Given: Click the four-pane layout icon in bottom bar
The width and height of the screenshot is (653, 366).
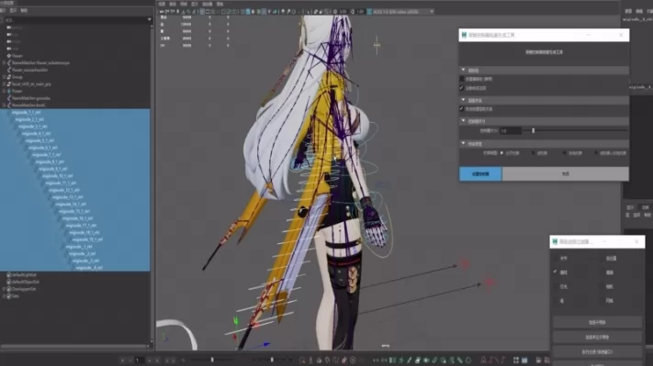Looking at the screenshot, I should [516, 360].
